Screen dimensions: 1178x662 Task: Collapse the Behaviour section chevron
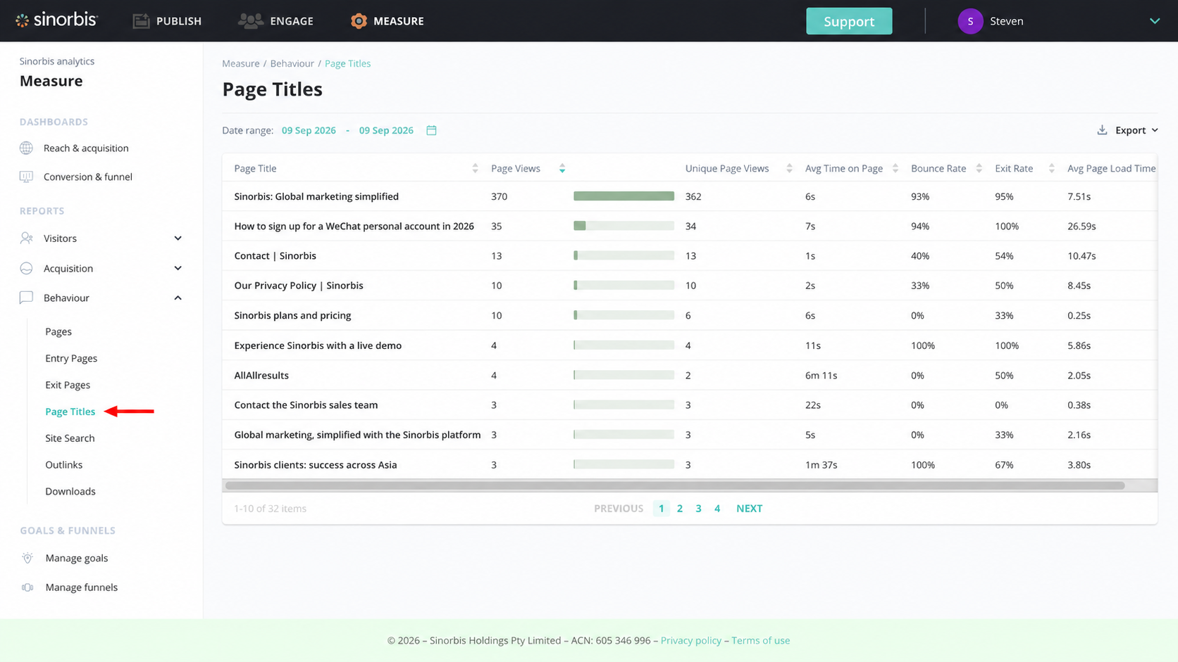click(178, 298)
